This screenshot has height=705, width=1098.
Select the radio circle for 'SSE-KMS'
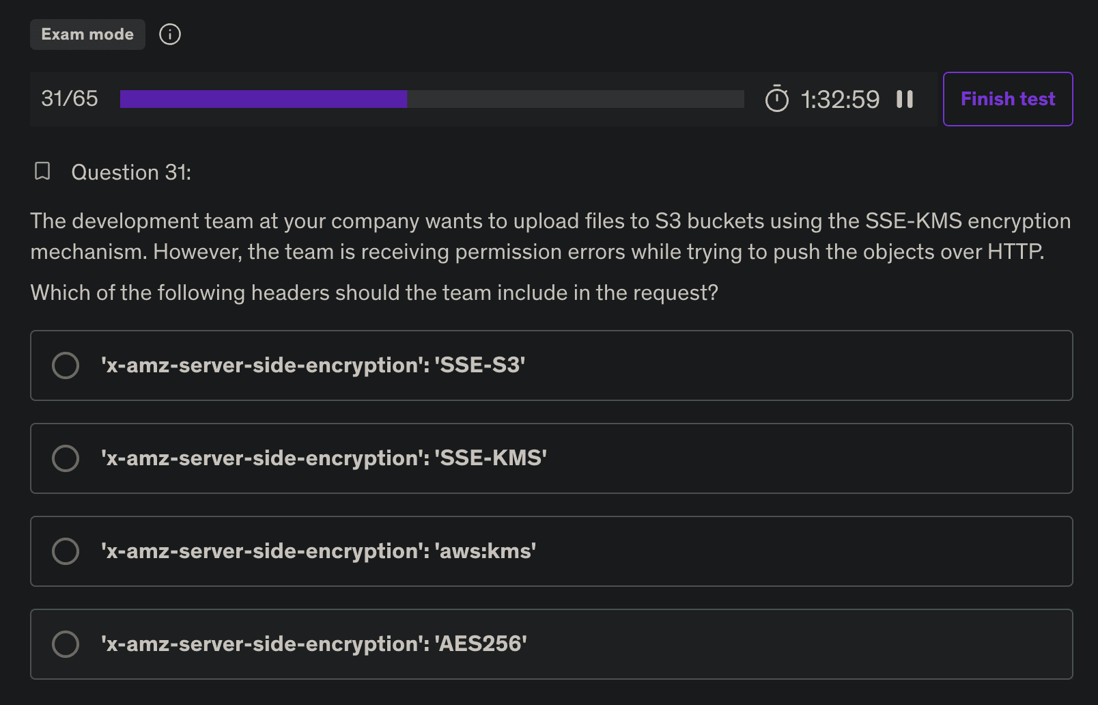[66, 458]
